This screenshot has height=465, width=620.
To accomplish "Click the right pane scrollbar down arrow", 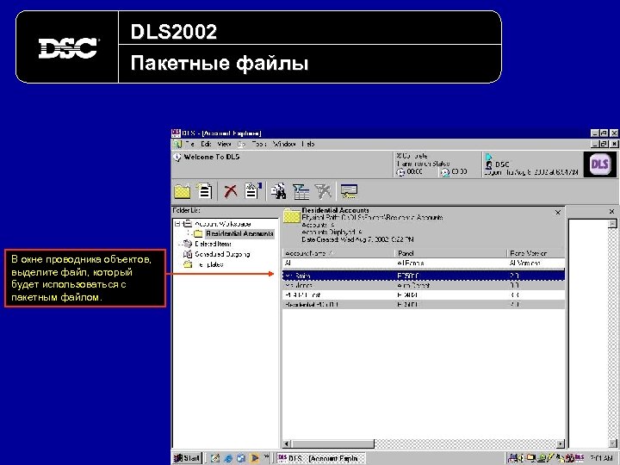I will pyautogui.click(x=612, y=443).
